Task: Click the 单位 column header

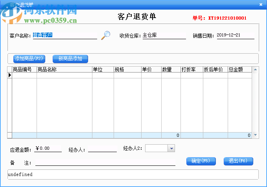Action: coord(103,69)
